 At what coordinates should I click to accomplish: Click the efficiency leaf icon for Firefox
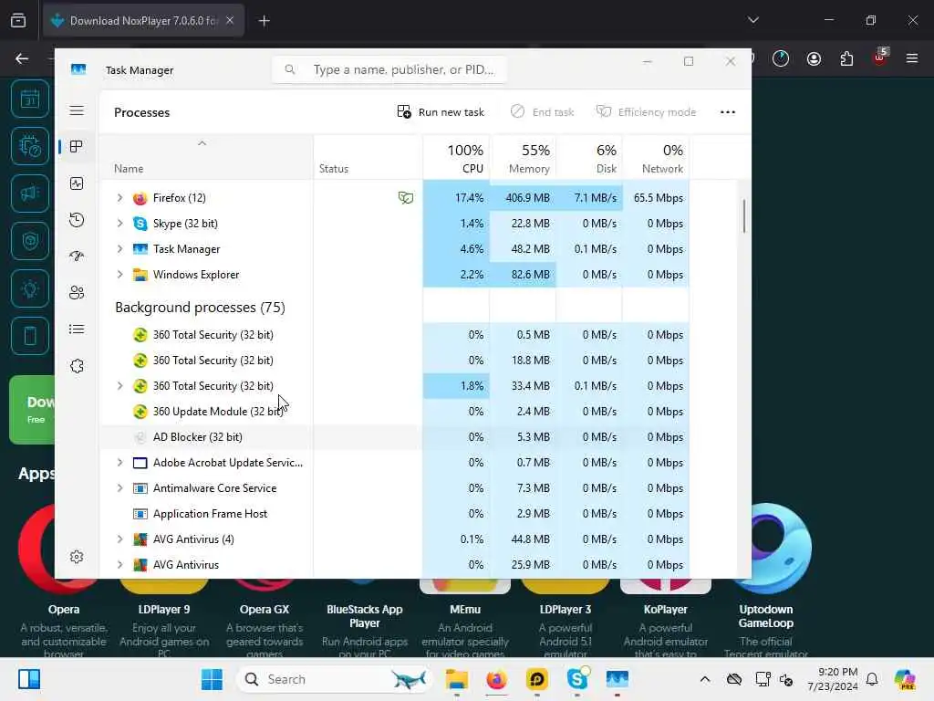(x=406, y=198)
